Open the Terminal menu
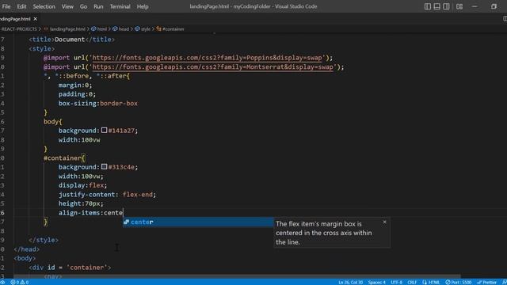Image resolution: width=507 pixels, height=285 pixels. pos(120,6)
